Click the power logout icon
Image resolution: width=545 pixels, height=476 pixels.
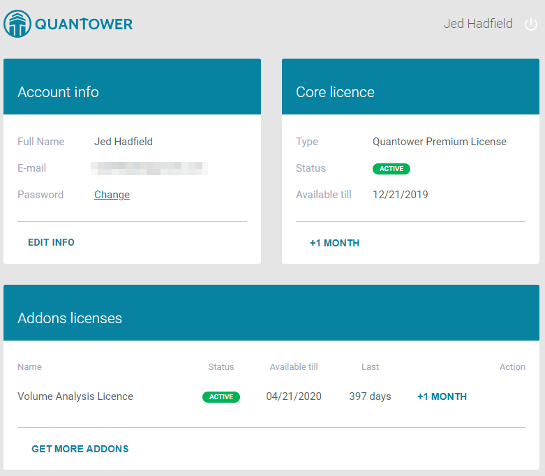coord(530,24)
